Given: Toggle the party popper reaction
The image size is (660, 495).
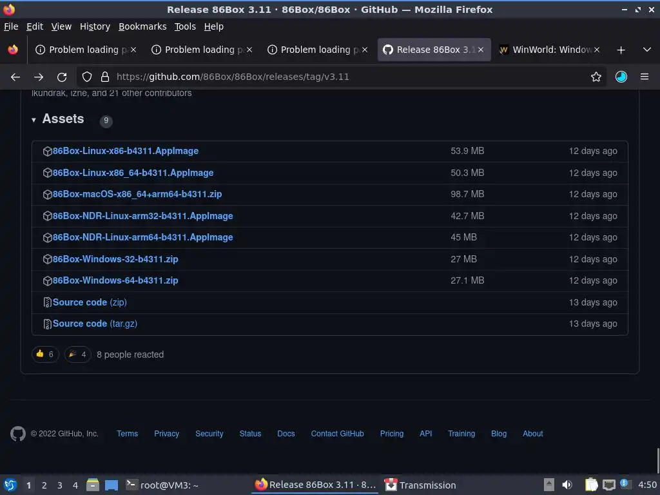Looking at the screenshot, I should [x=78, y=354].
